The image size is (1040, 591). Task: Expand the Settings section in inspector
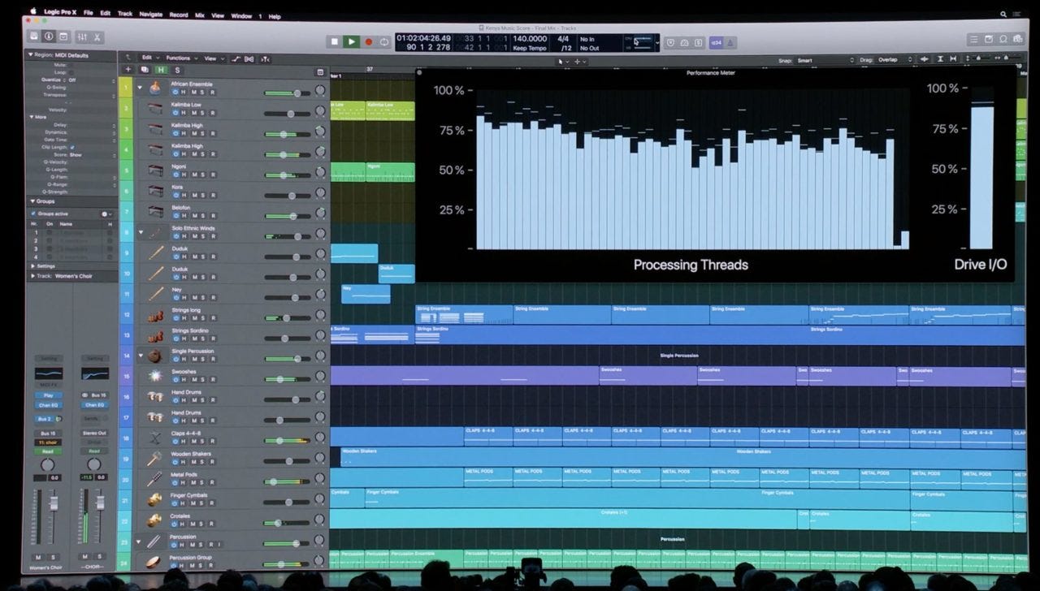(x=33, y=265)
